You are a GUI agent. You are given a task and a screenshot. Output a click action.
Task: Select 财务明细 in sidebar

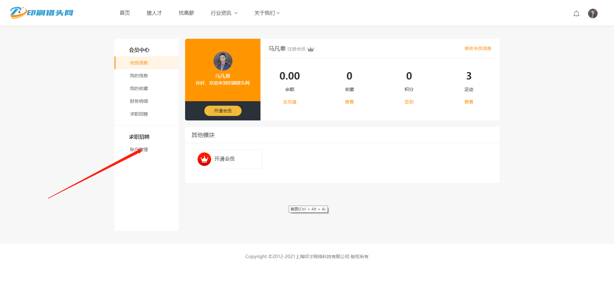[x=139, y=101]
